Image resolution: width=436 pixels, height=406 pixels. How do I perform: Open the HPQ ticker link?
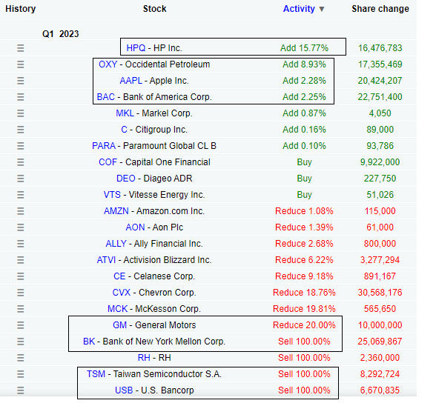click(136, 48)
